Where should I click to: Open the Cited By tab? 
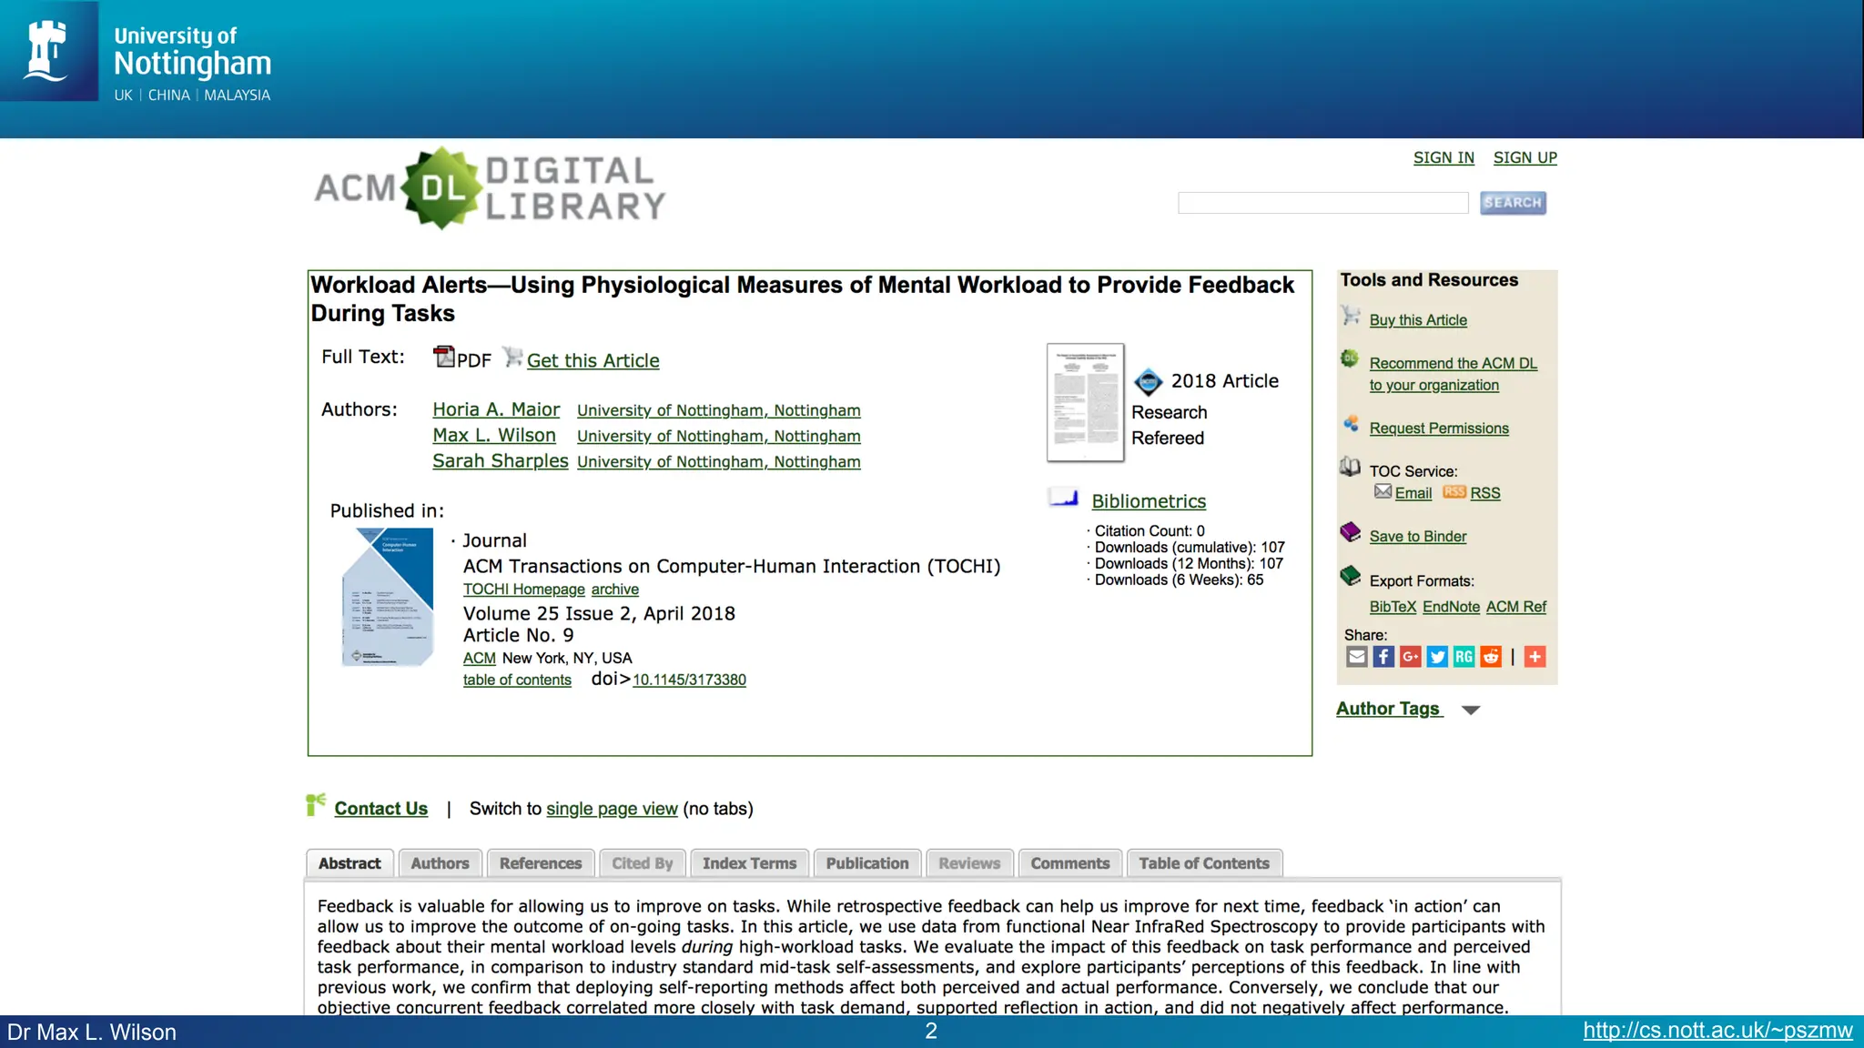pos(642,863)
